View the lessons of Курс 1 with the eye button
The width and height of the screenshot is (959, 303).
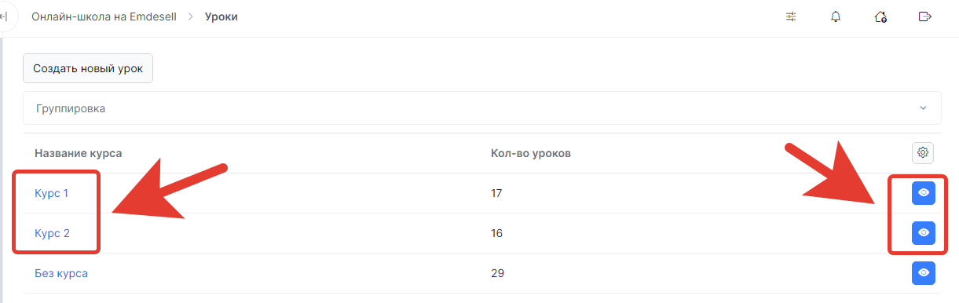[x=924, y=192]
